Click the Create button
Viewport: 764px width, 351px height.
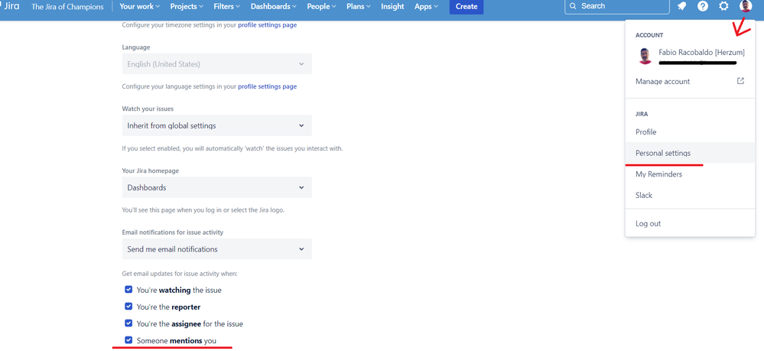[467, 6]
